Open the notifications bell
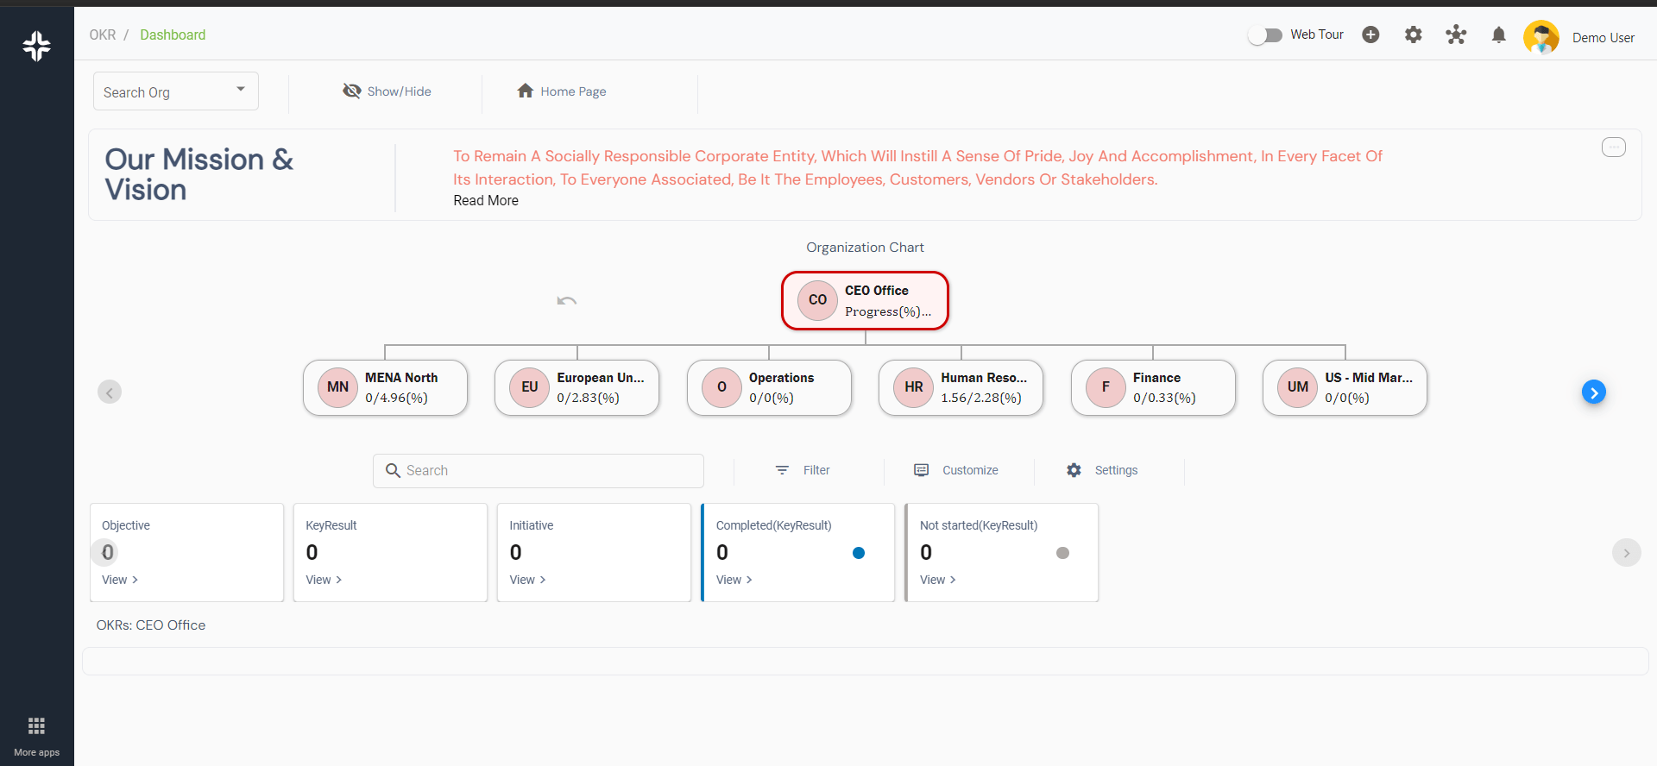Viewport: 1657px width, 766px height. click(x=1499, y=35)
